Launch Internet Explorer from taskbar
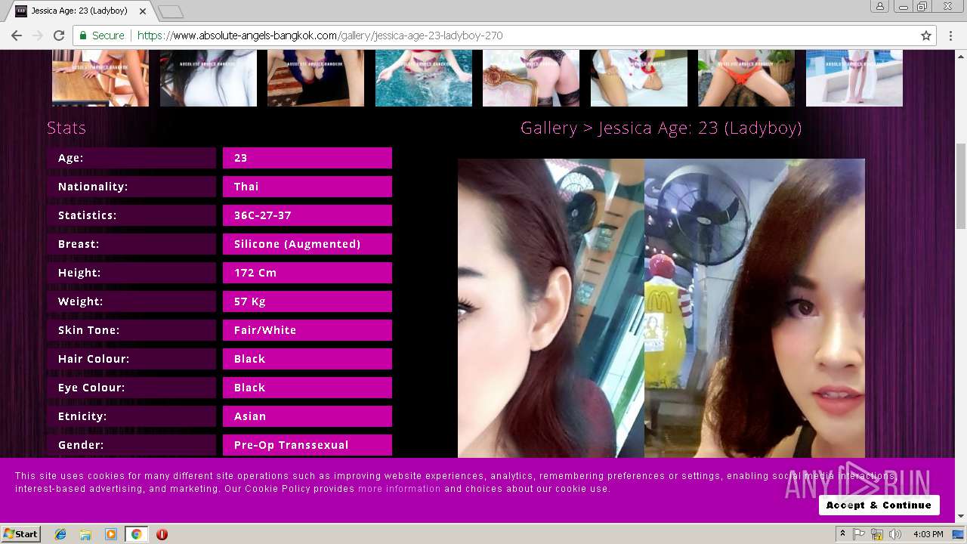This screenshot has width=967, height=544. [60, 534]
